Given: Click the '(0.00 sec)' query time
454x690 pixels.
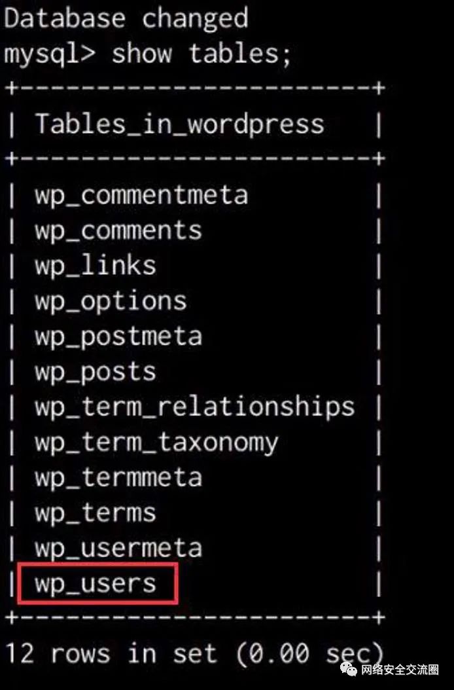Looking at the screenshot, I should pyautogui.click(x=309, y=653).
